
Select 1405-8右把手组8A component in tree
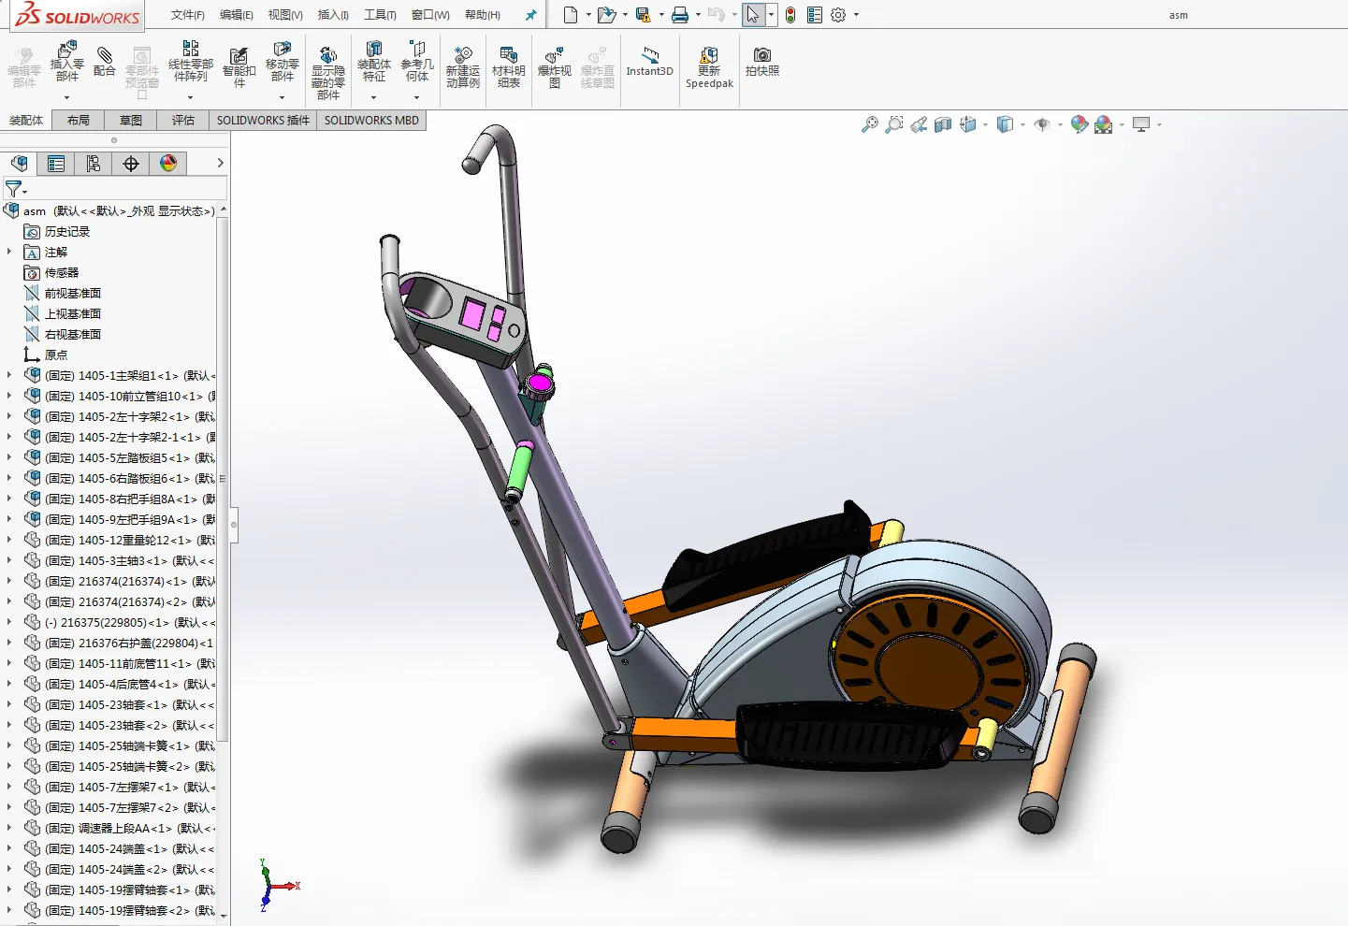pyautogui.click(x=120, y=499)
